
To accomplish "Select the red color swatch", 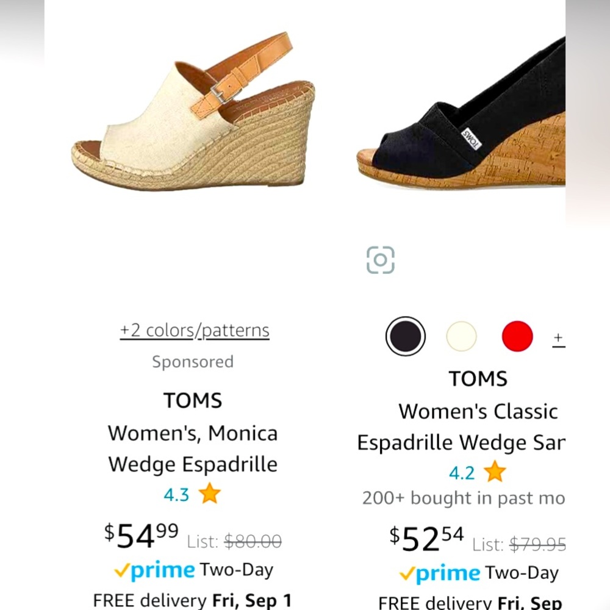I will [516, 335].
